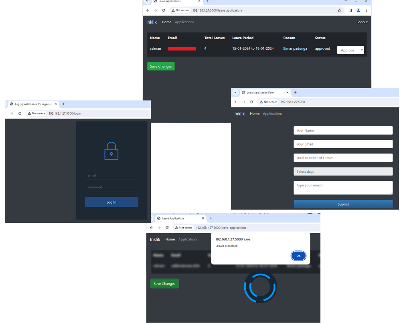Viewport: 401px width, 323px height.
Task: Focus the Email field on login form
Action: (x=111, y=175)
